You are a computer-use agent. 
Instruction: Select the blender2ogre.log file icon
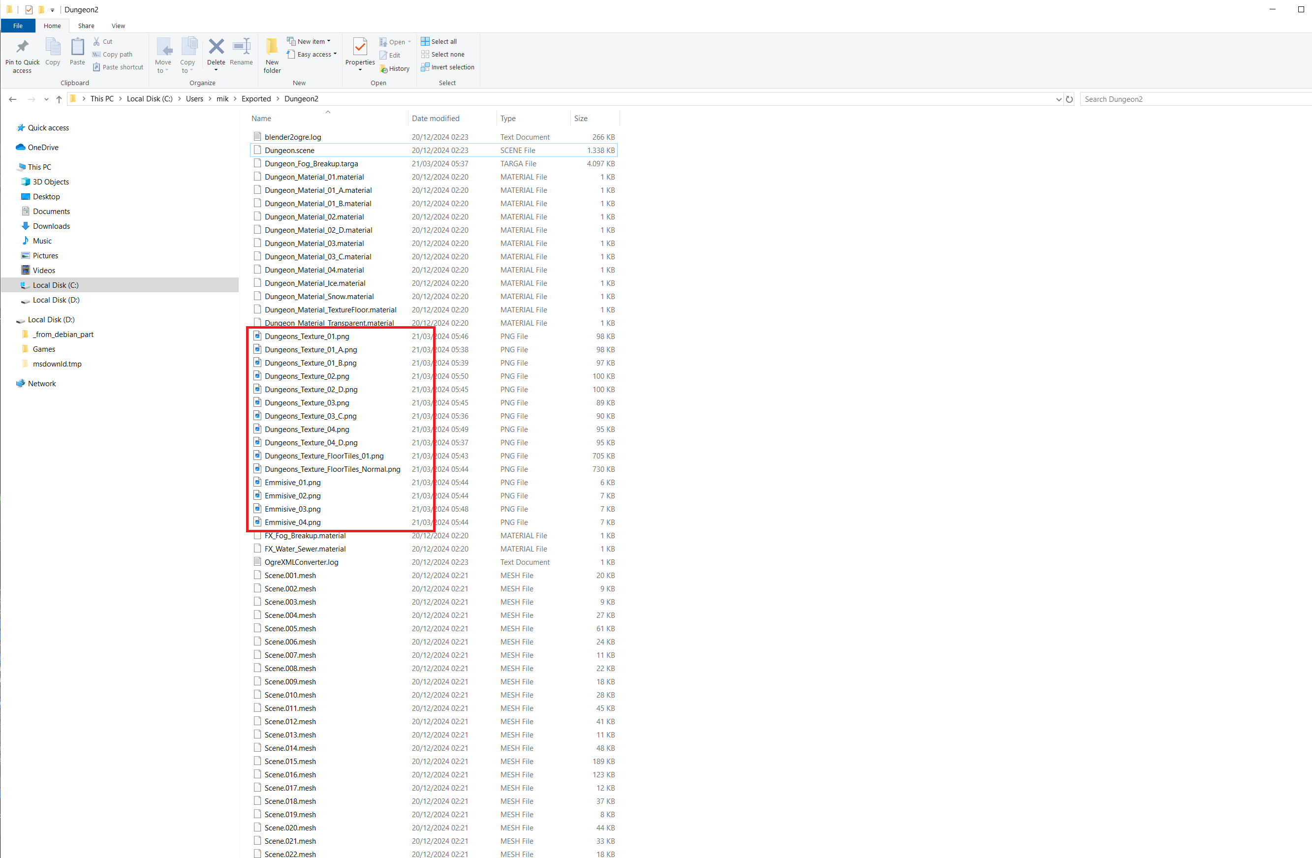pos(257,136)
